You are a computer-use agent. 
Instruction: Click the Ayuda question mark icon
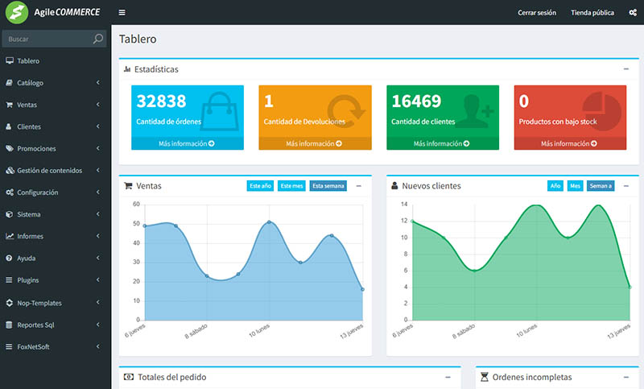(x=9, y=258)
